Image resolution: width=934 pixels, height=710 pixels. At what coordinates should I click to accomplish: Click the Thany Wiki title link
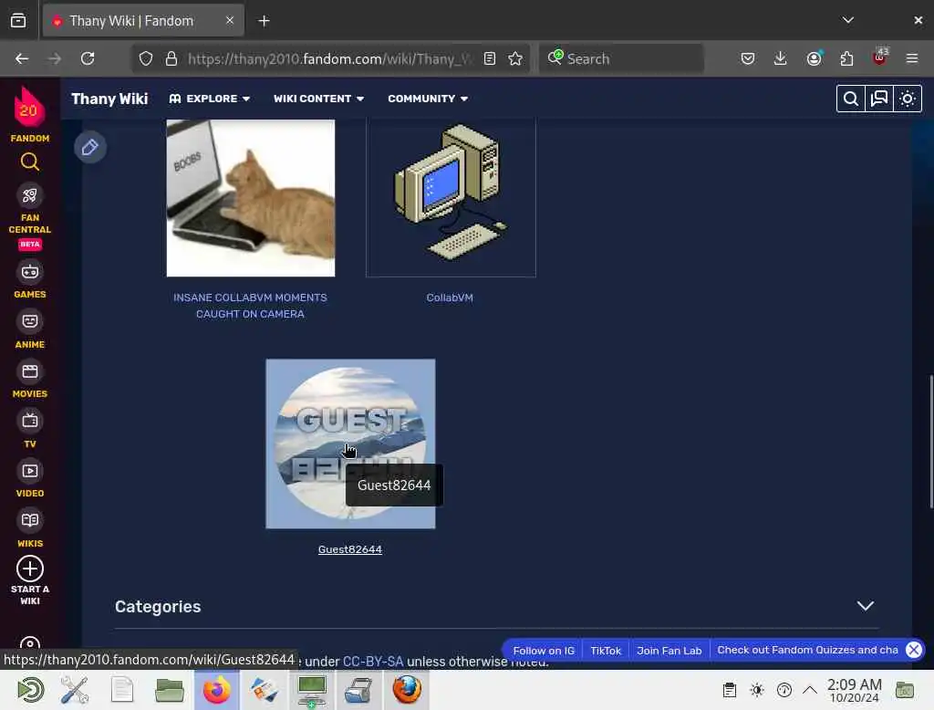point(109,99)
